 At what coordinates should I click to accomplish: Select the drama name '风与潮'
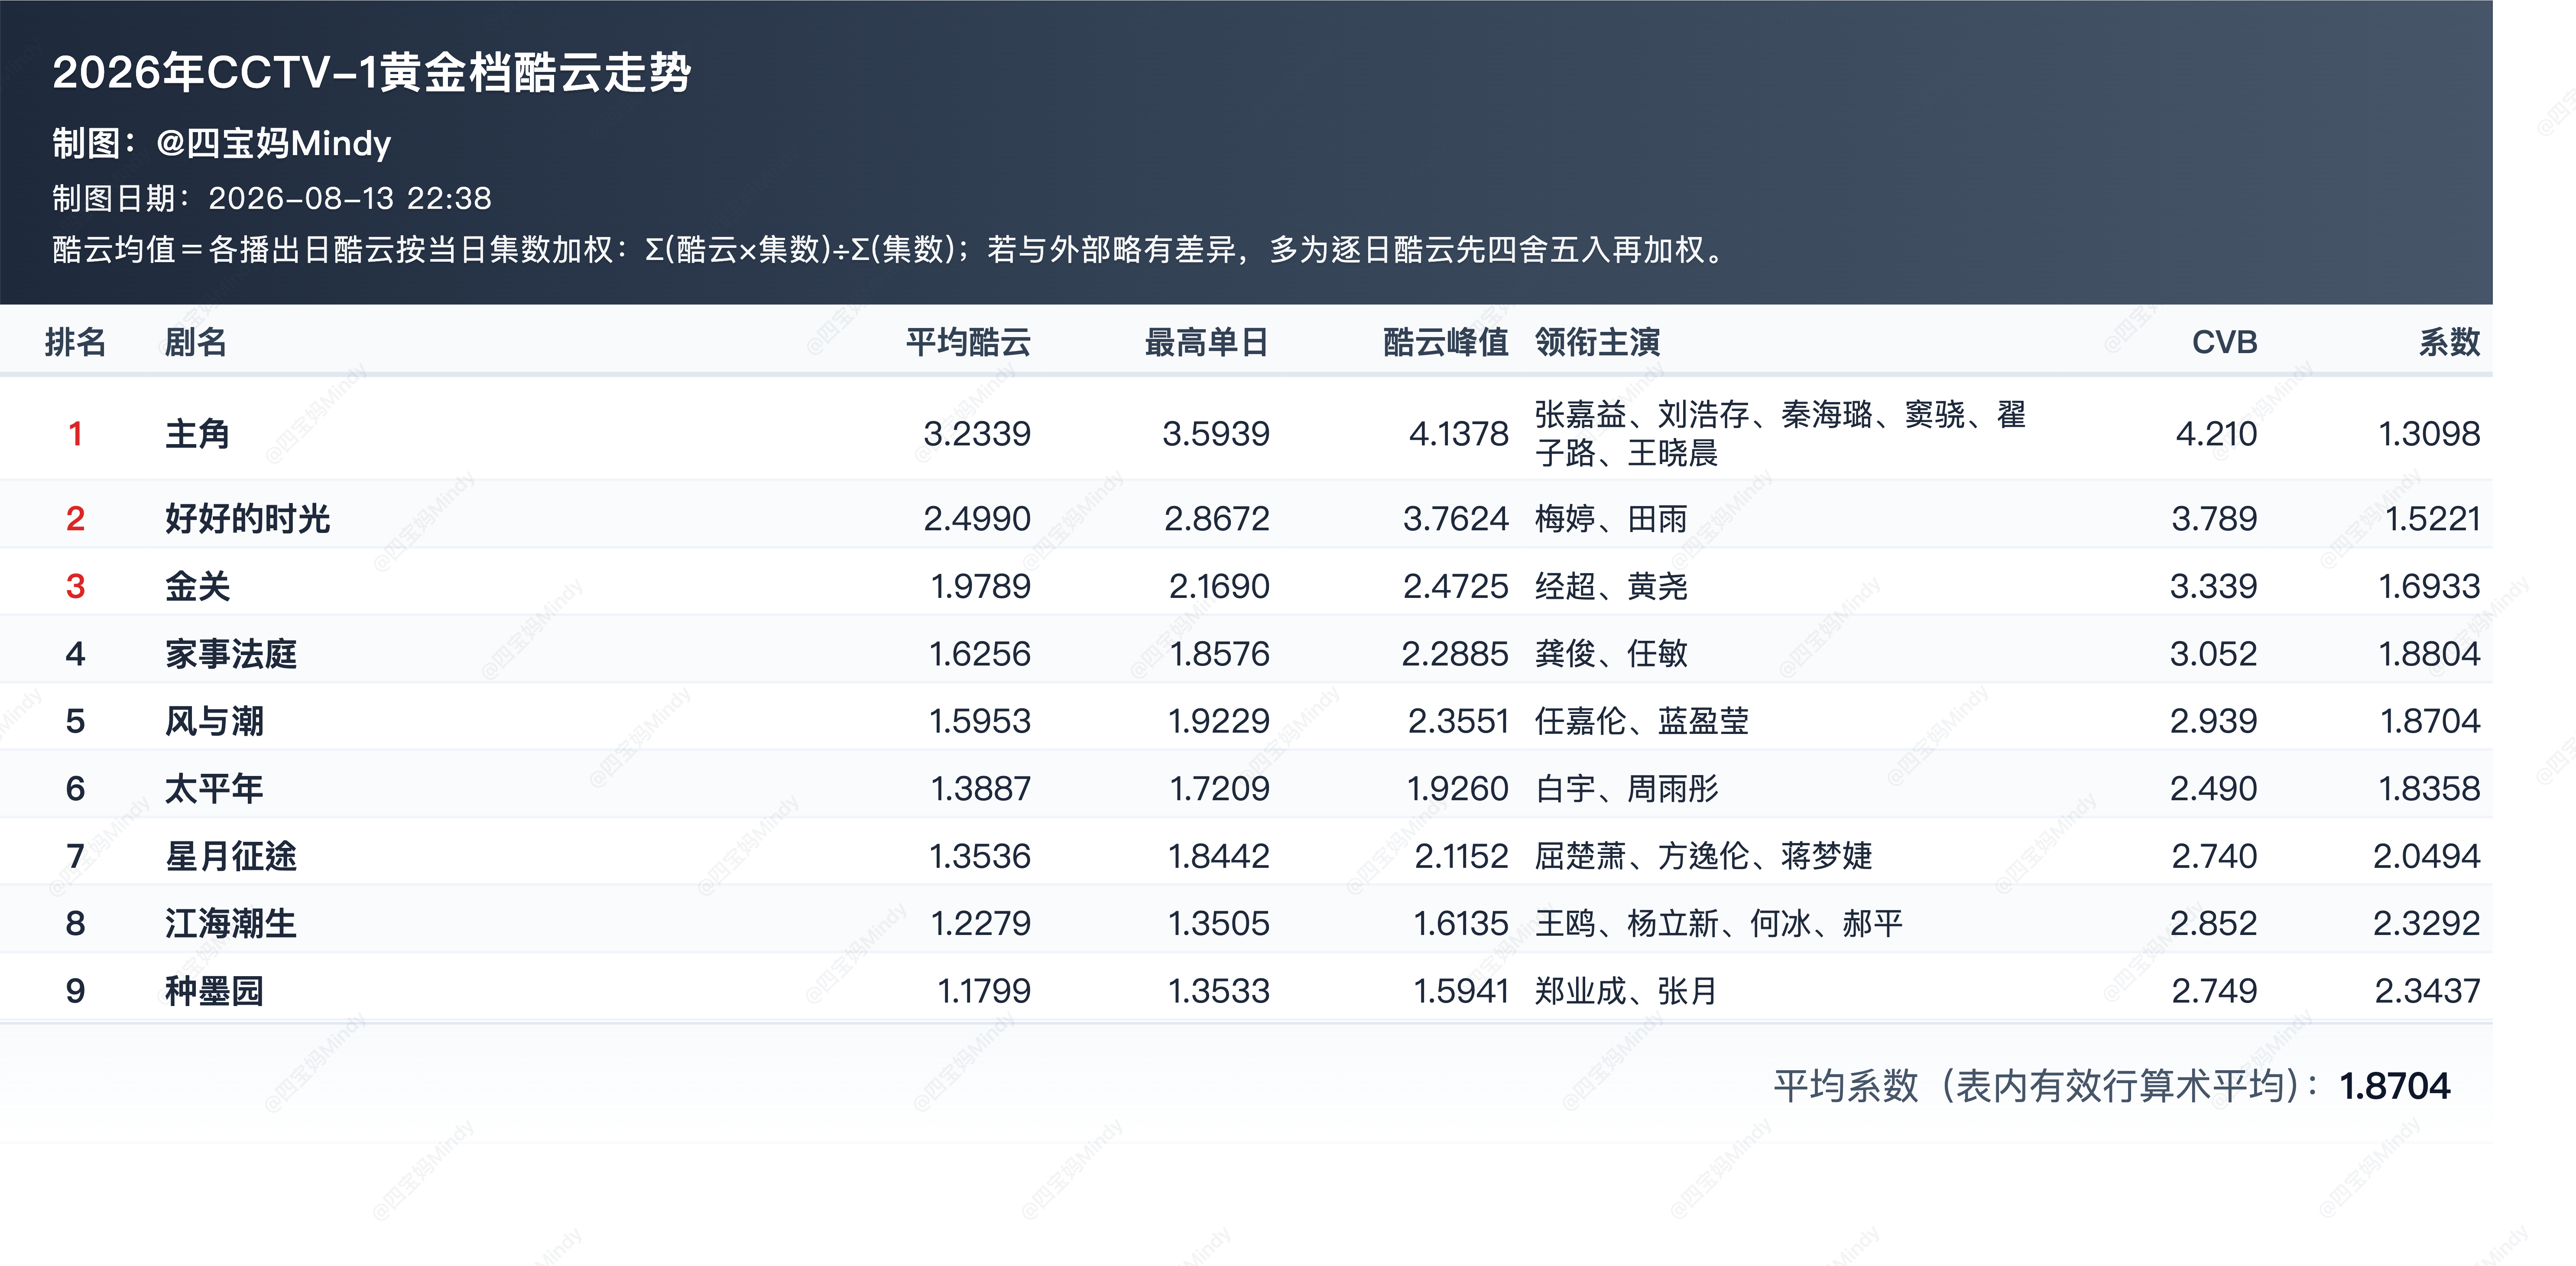point(214,721)
